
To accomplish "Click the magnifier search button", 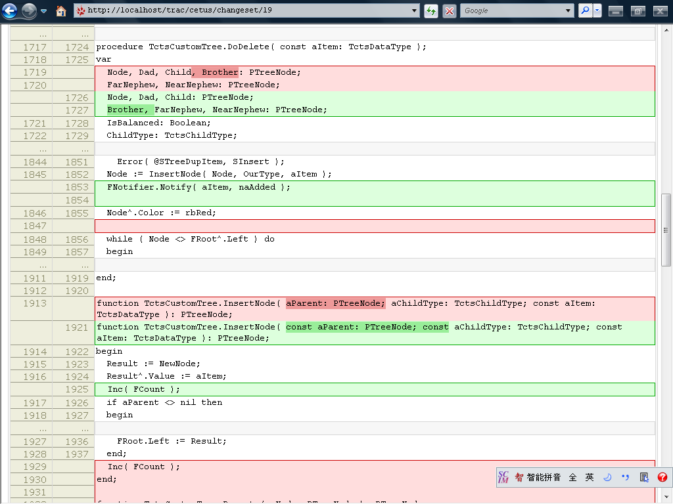I will pos(584,10).
